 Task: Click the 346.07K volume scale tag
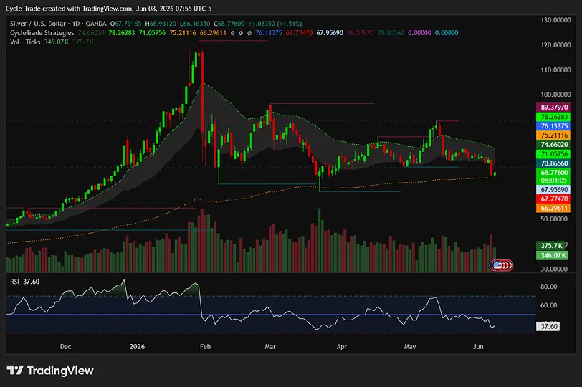(x=553, y=255)
